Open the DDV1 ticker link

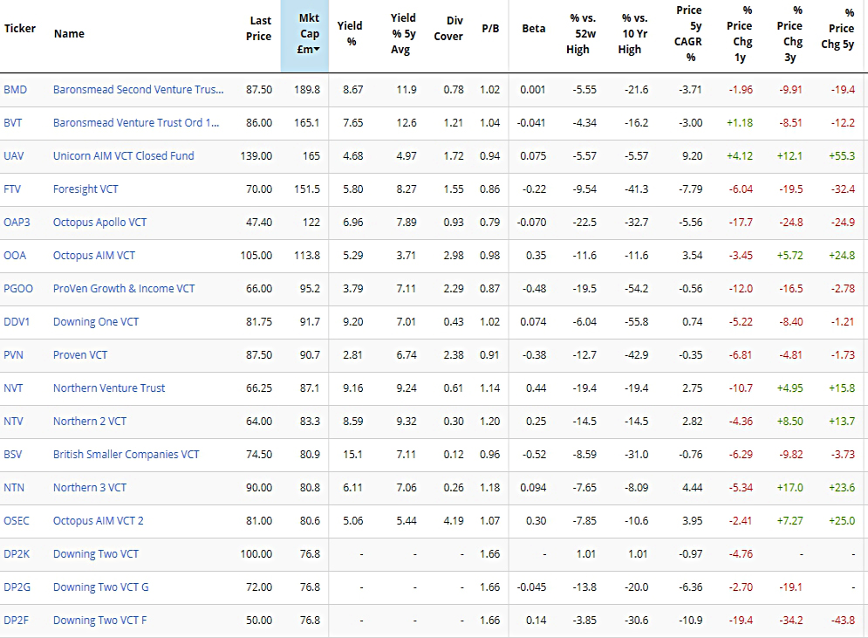pos(17,322)
